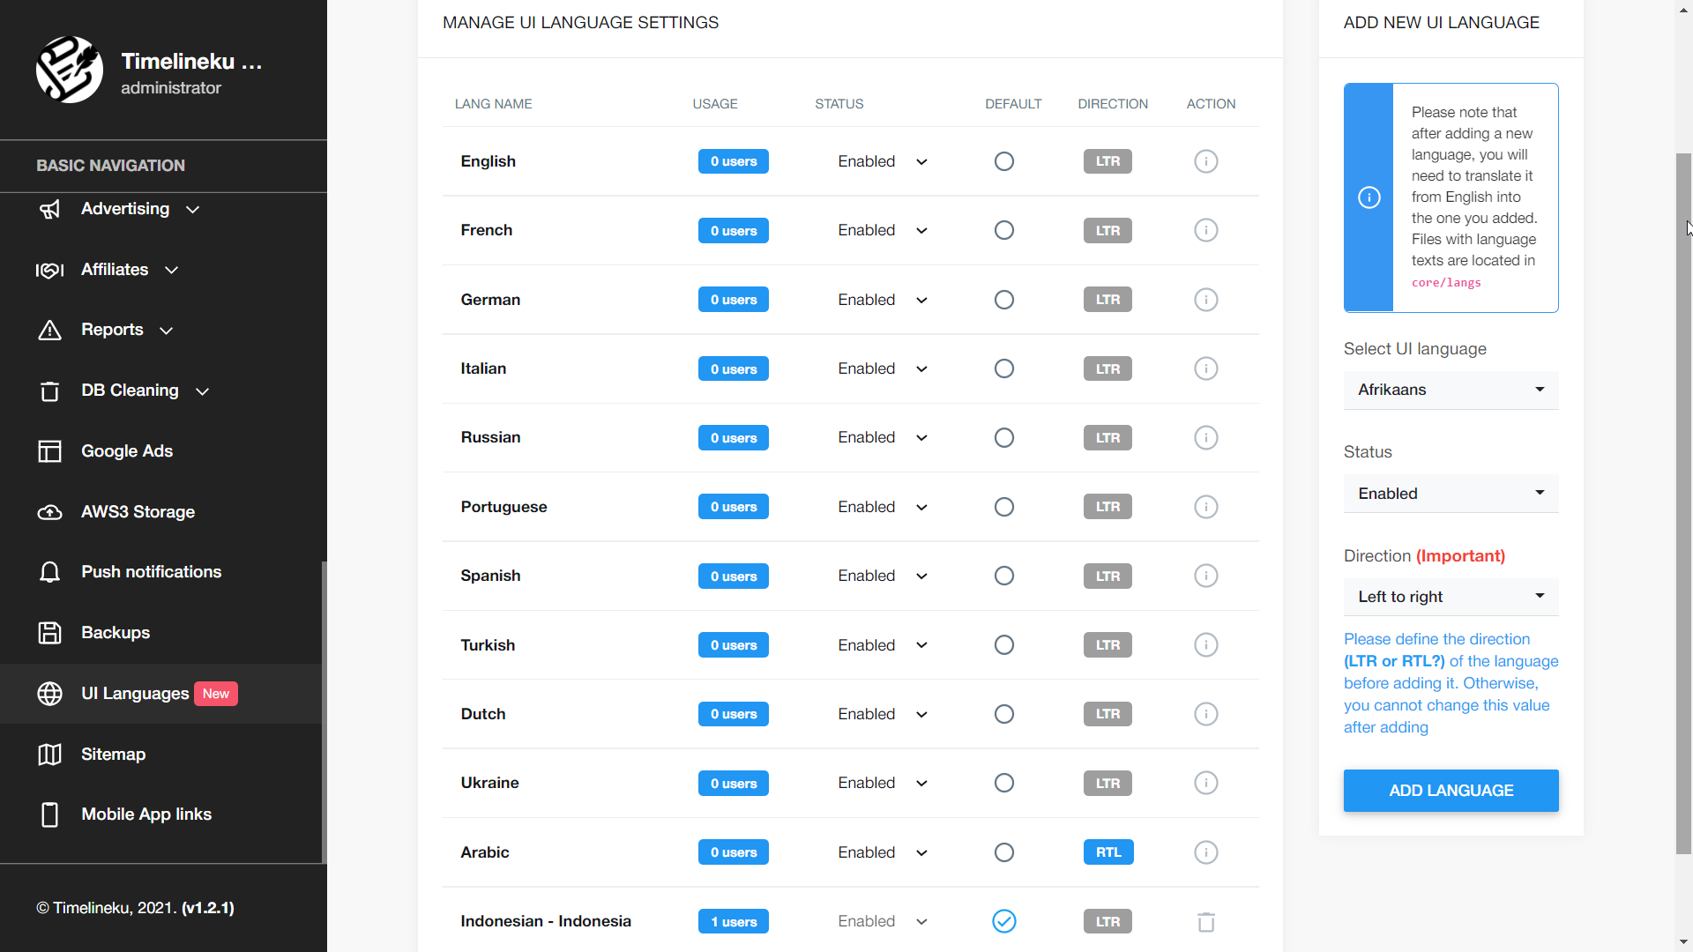The image size is (1693, 952).
Task: Choose German default radio button
Action: [x=1004, y=300]
